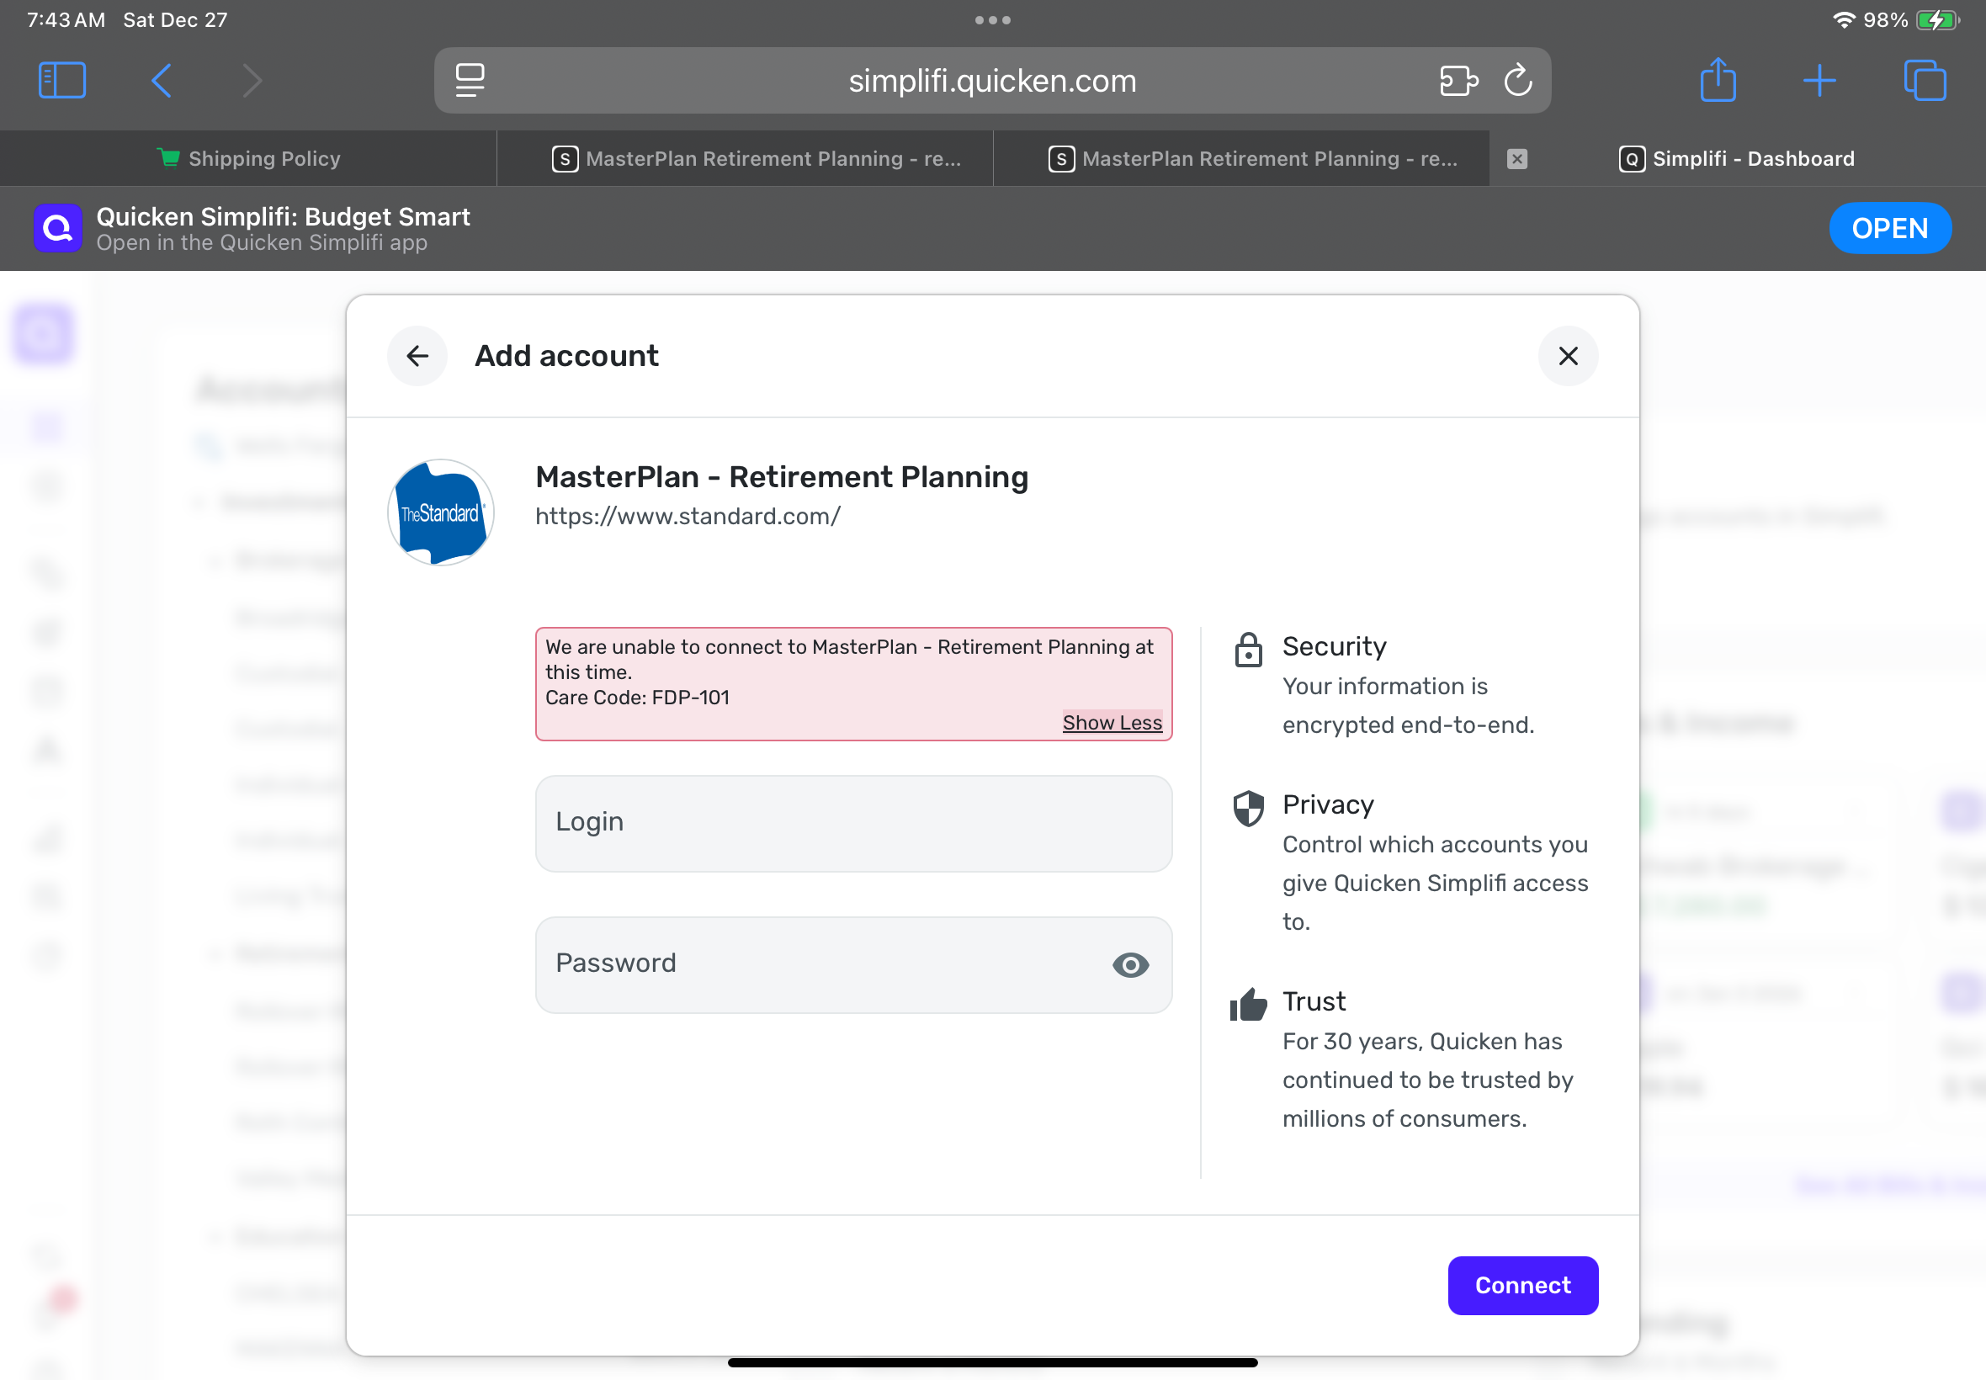Collapse error message with Show Less
The height and width of the screenshot is (1380, 1986).
tap(1112, 722)
